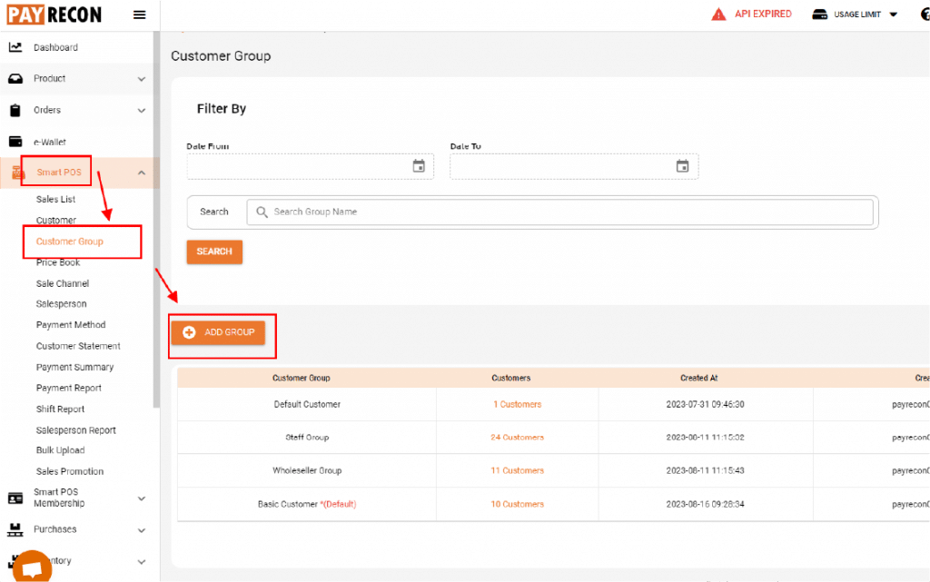The height and width of the screenshot is (582, 930).
Task: Click the plus icon in Add Group
Action: (x=189, y=332)
